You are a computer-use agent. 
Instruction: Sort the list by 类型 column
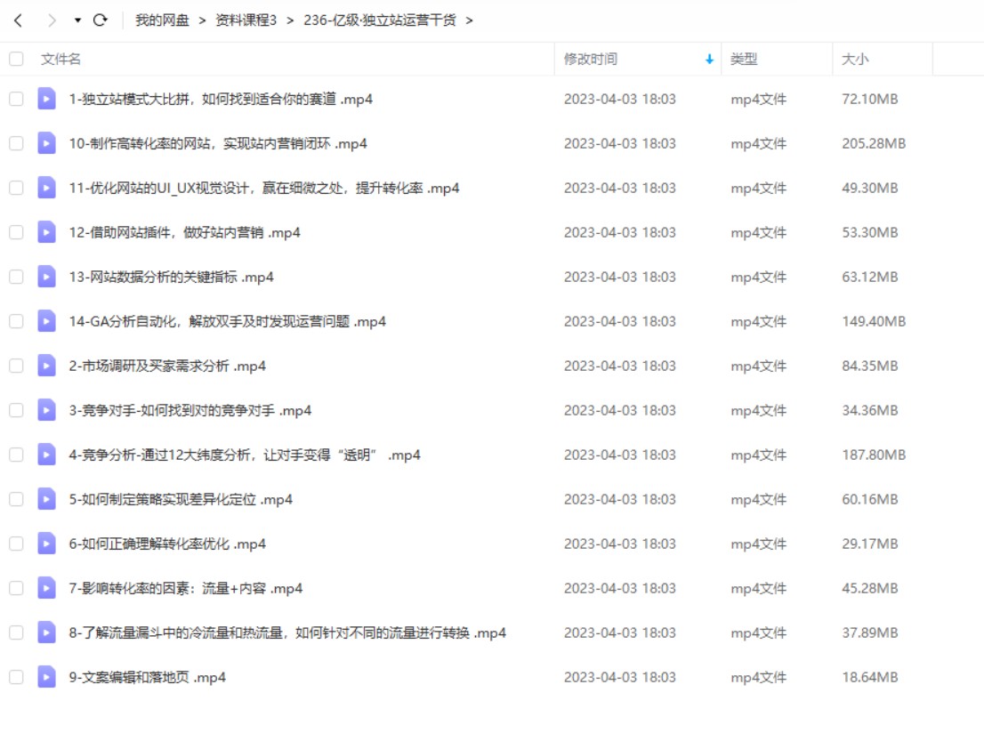pyautogui.click(x=744, y=59)
